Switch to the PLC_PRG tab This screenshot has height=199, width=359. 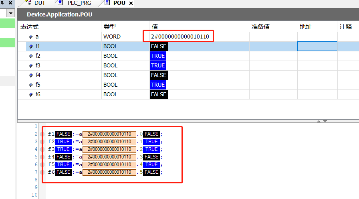pyautogui.click(x=79, y=3)
